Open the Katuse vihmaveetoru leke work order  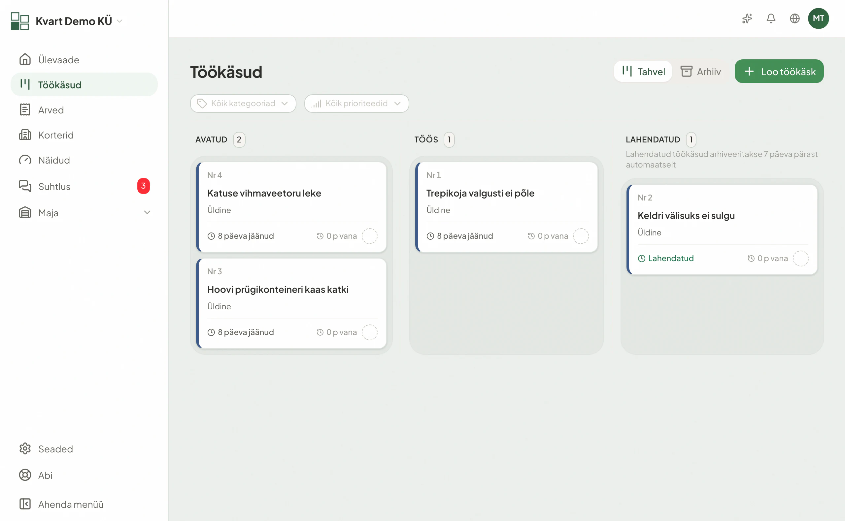pos(291,207)
